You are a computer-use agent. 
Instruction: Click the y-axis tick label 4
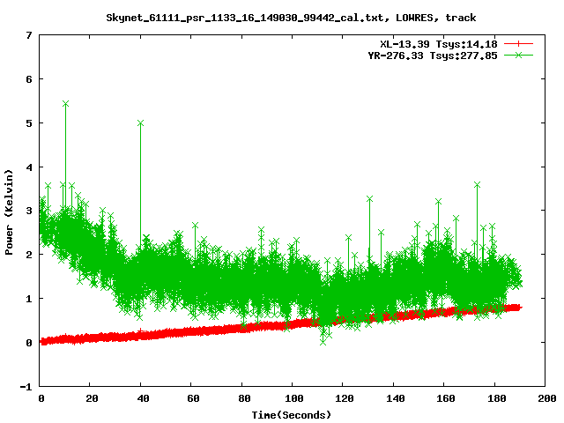point(30,167)
